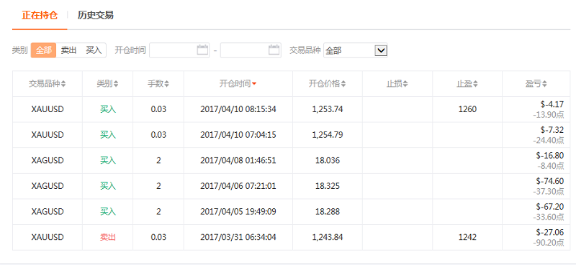Sort table by 开仓价格 column
576x265 pixels.
click(x=328, y=84)
